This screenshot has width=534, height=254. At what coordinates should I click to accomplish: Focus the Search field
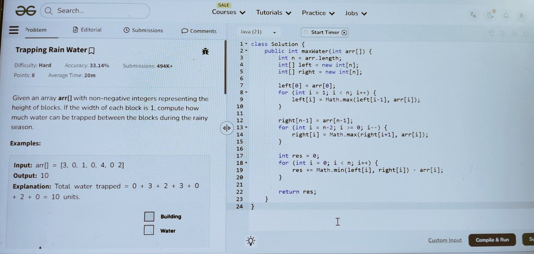click(95, 11)
